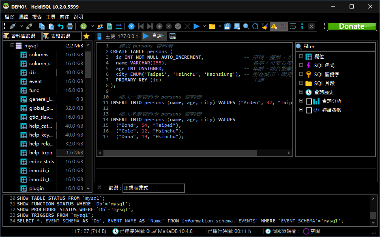Expand the SQL 片段 node

click(301, 83)
